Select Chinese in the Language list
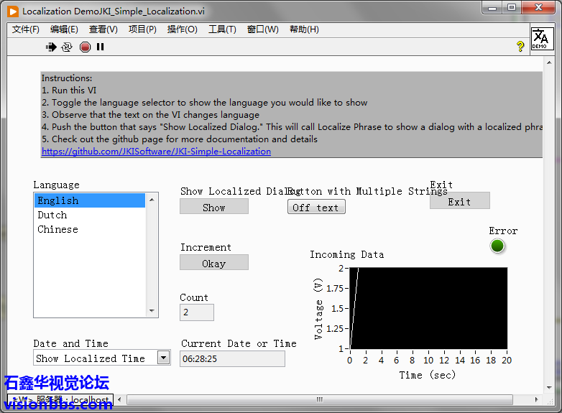This screenshot has height=413, width=562. click(57, 229)
